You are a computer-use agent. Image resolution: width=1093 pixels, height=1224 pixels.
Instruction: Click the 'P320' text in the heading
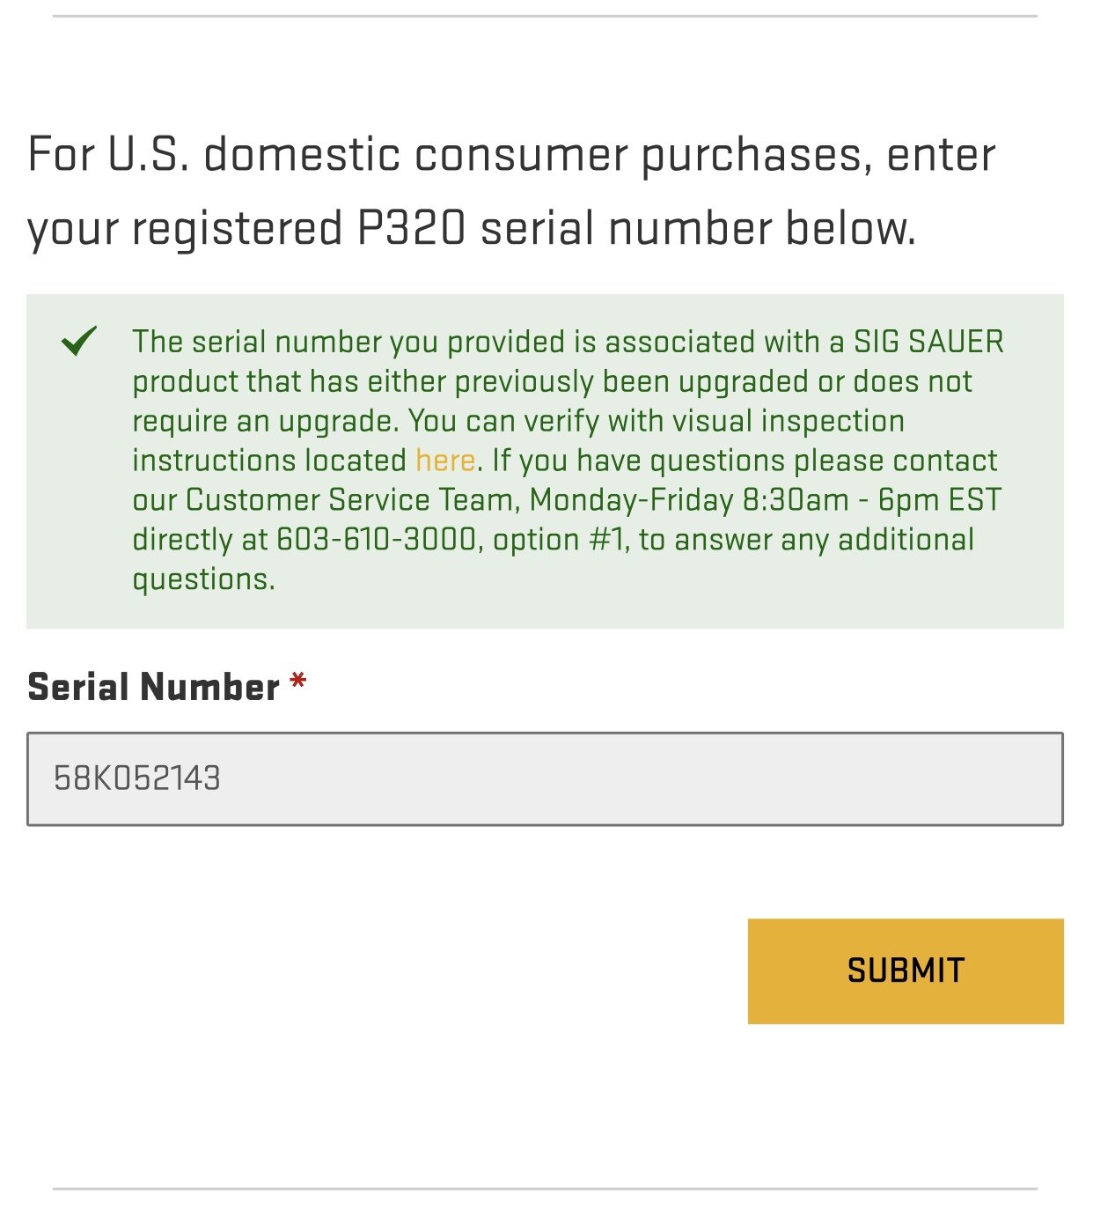point(411,229)
